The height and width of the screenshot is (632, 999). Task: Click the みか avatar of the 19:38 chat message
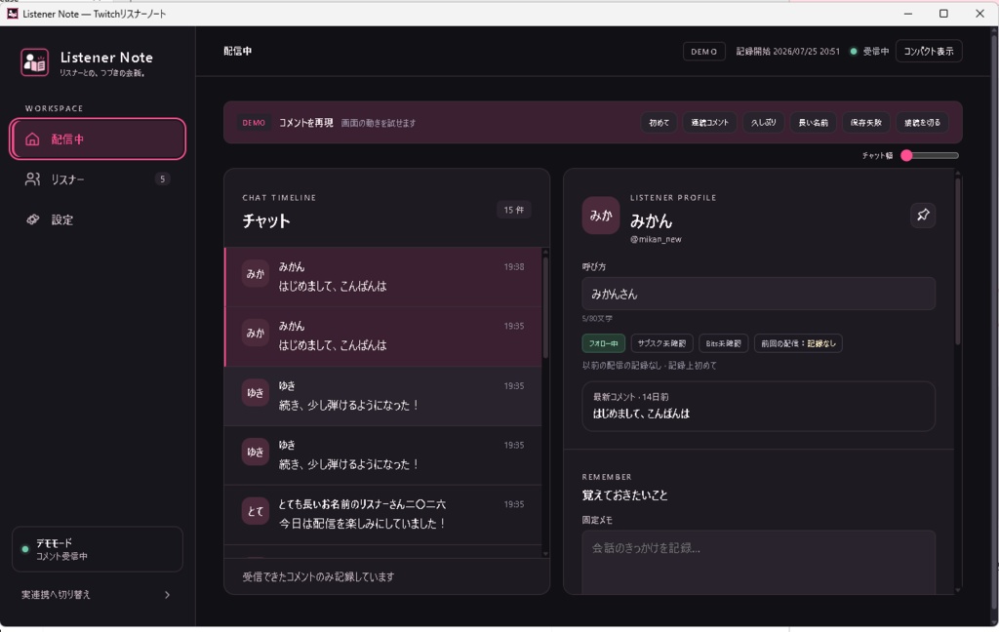[x=255, y=274]
